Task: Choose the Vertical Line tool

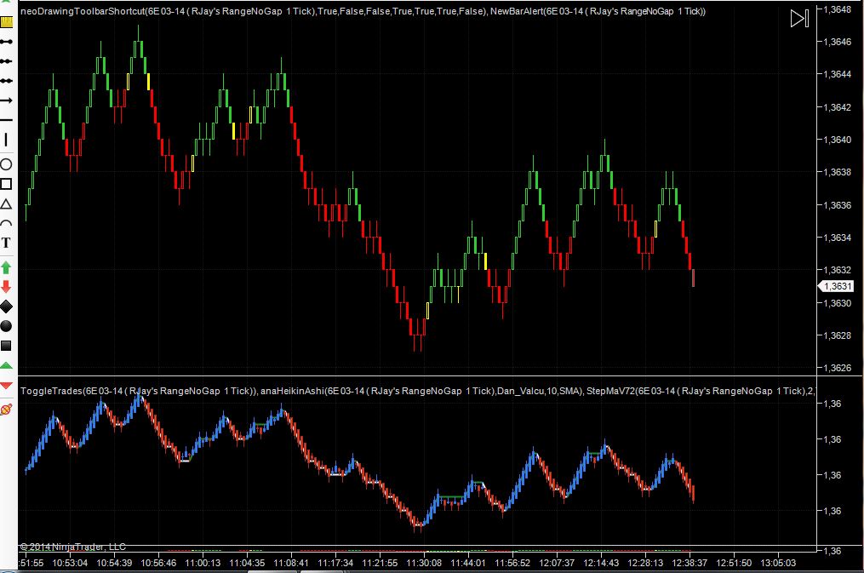Action: click(6, 140)
